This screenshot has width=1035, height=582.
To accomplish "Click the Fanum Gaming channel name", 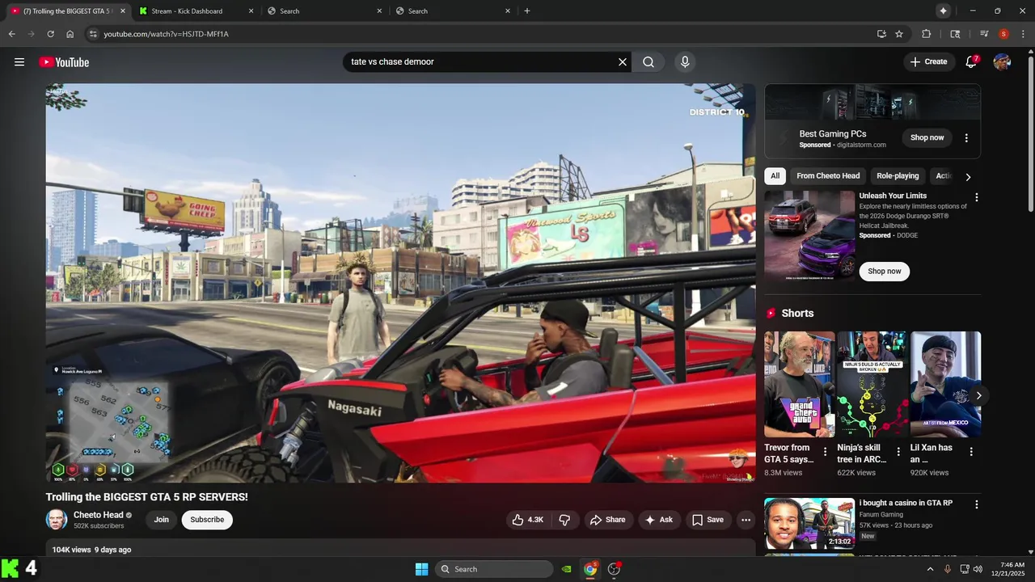I will pos(881,514).
